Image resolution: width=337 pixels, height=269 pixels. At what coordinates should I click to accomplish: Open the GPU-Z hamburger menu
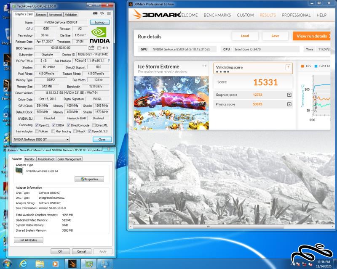(109, 13)
